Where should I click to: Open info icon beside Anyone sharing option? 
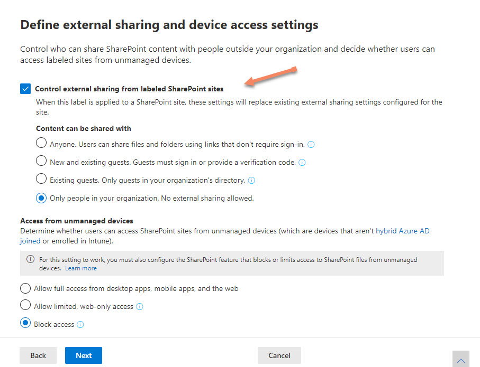(311, 145)
